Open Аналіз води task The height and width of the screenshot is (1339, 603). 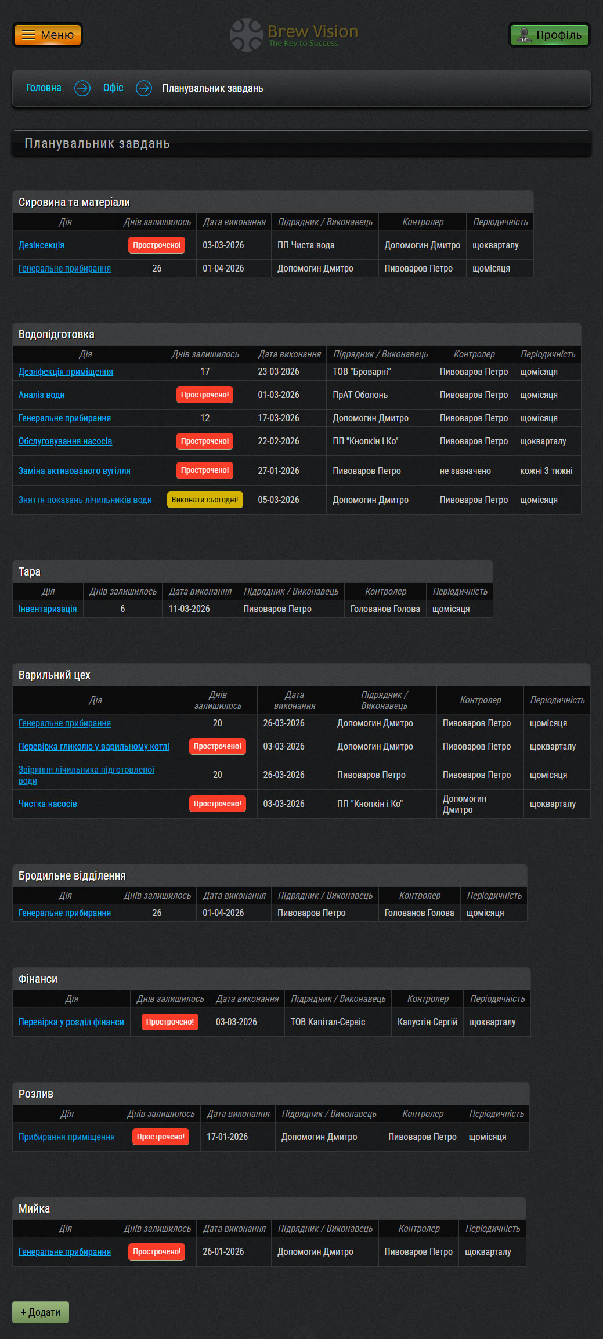(x=41, y=395)
